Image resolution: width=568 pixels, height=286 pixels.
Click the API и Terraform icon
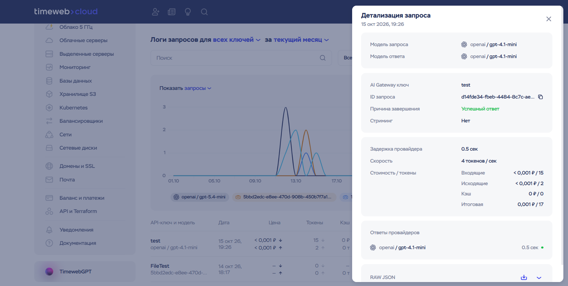49,211
